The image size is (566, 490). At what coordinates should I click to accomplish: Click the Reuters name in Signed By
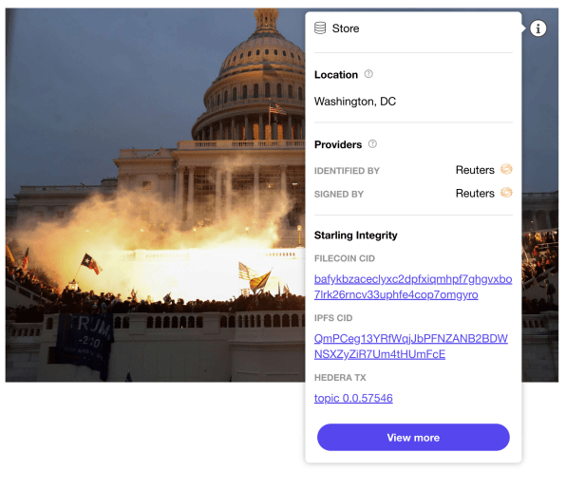coord(475,194)
